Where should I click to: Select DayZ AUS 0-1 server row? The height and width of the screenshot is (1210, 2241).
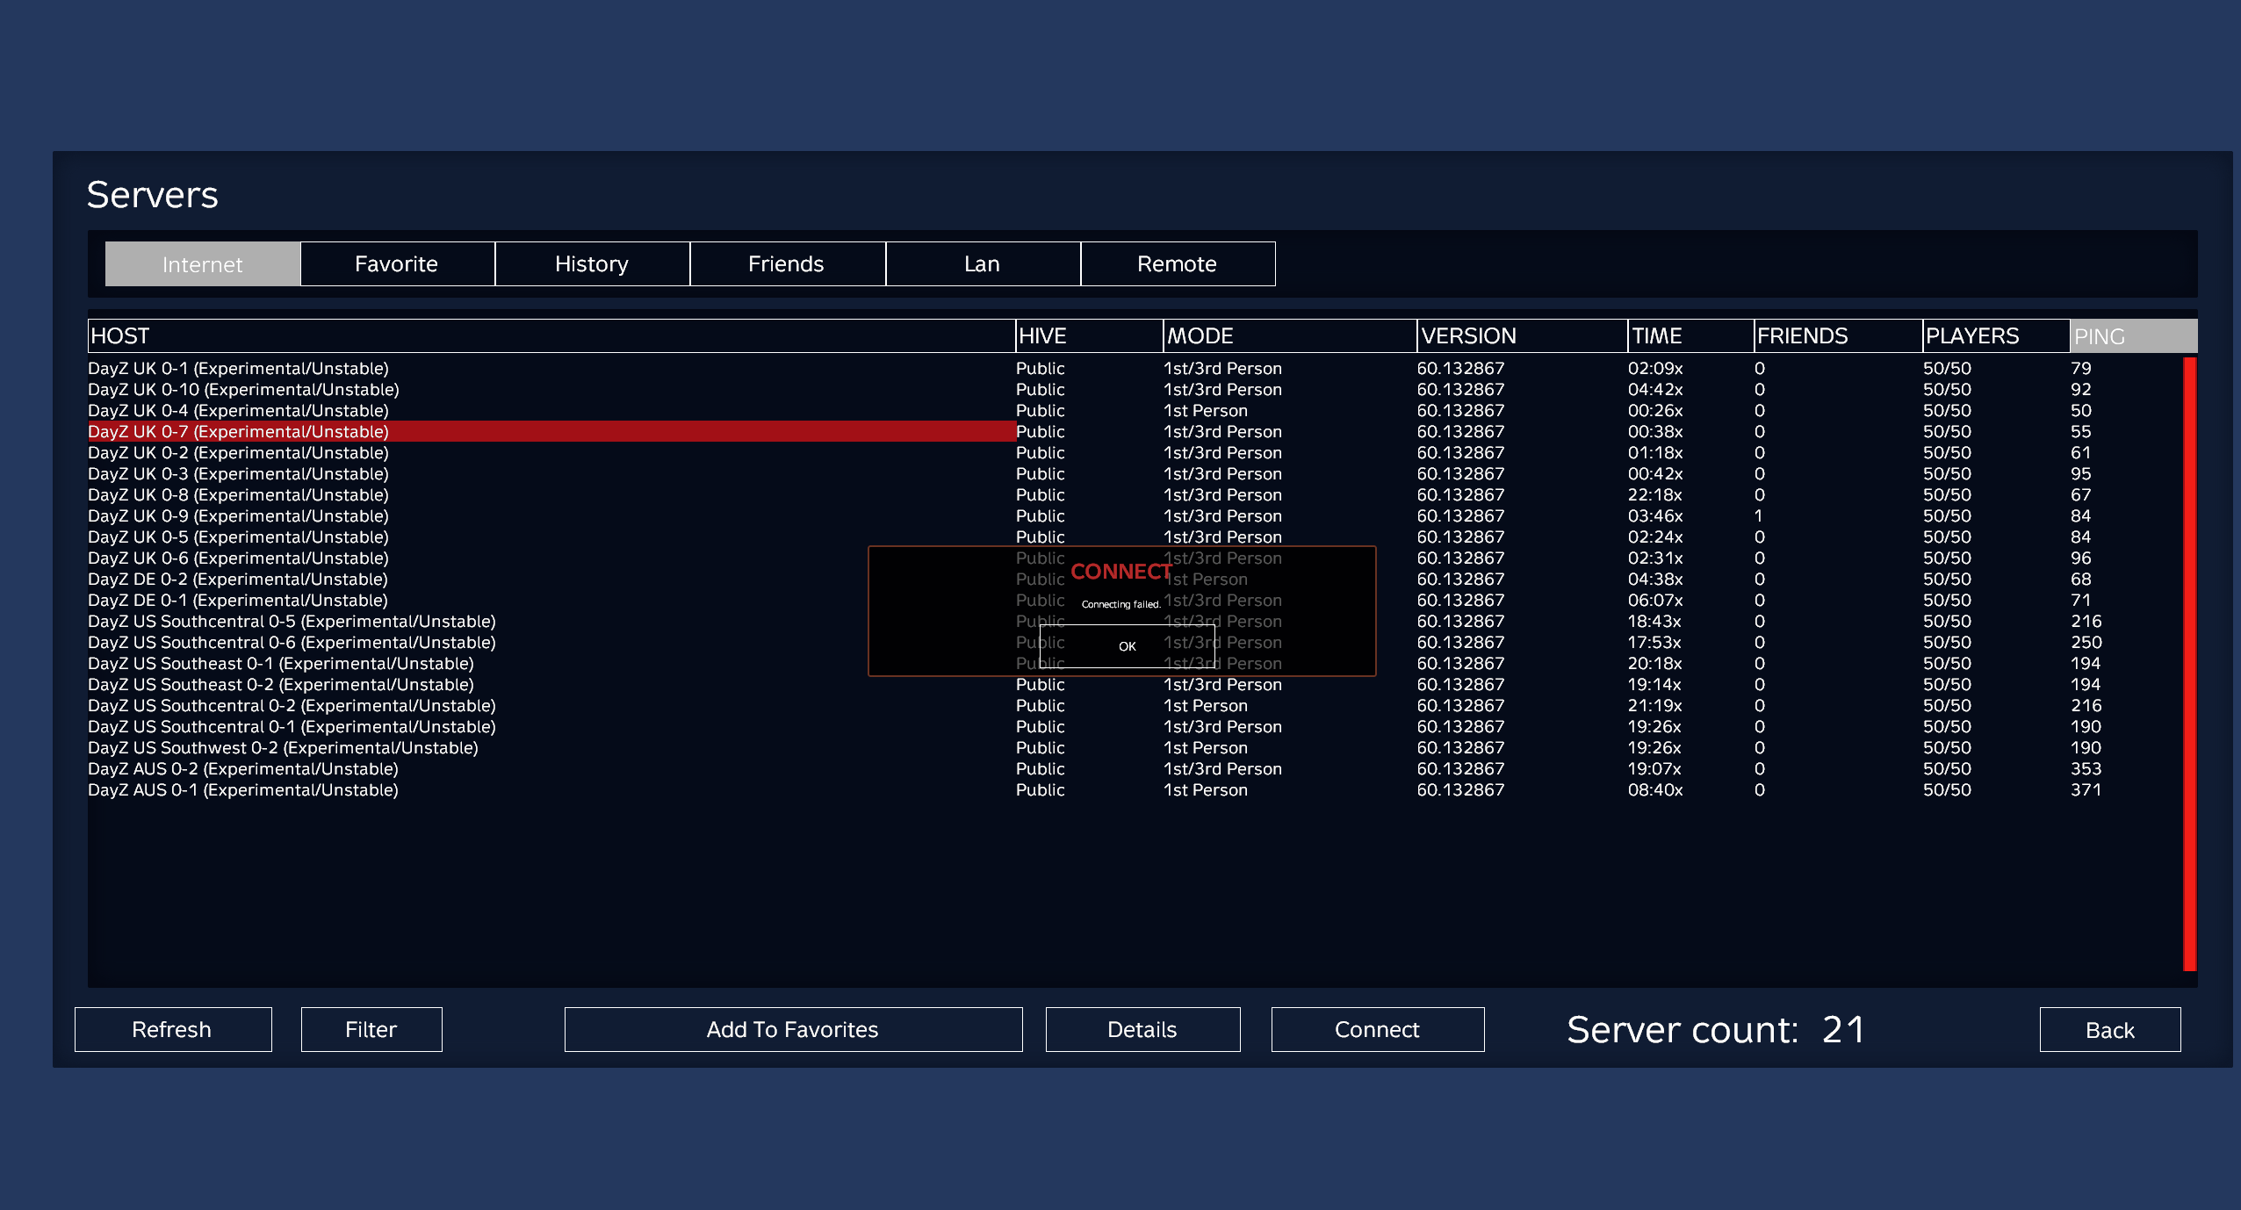(1133, 790)
